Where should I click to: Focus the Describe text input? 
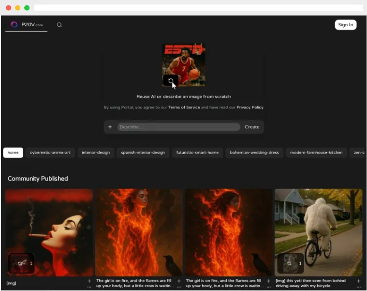(178, 127)
